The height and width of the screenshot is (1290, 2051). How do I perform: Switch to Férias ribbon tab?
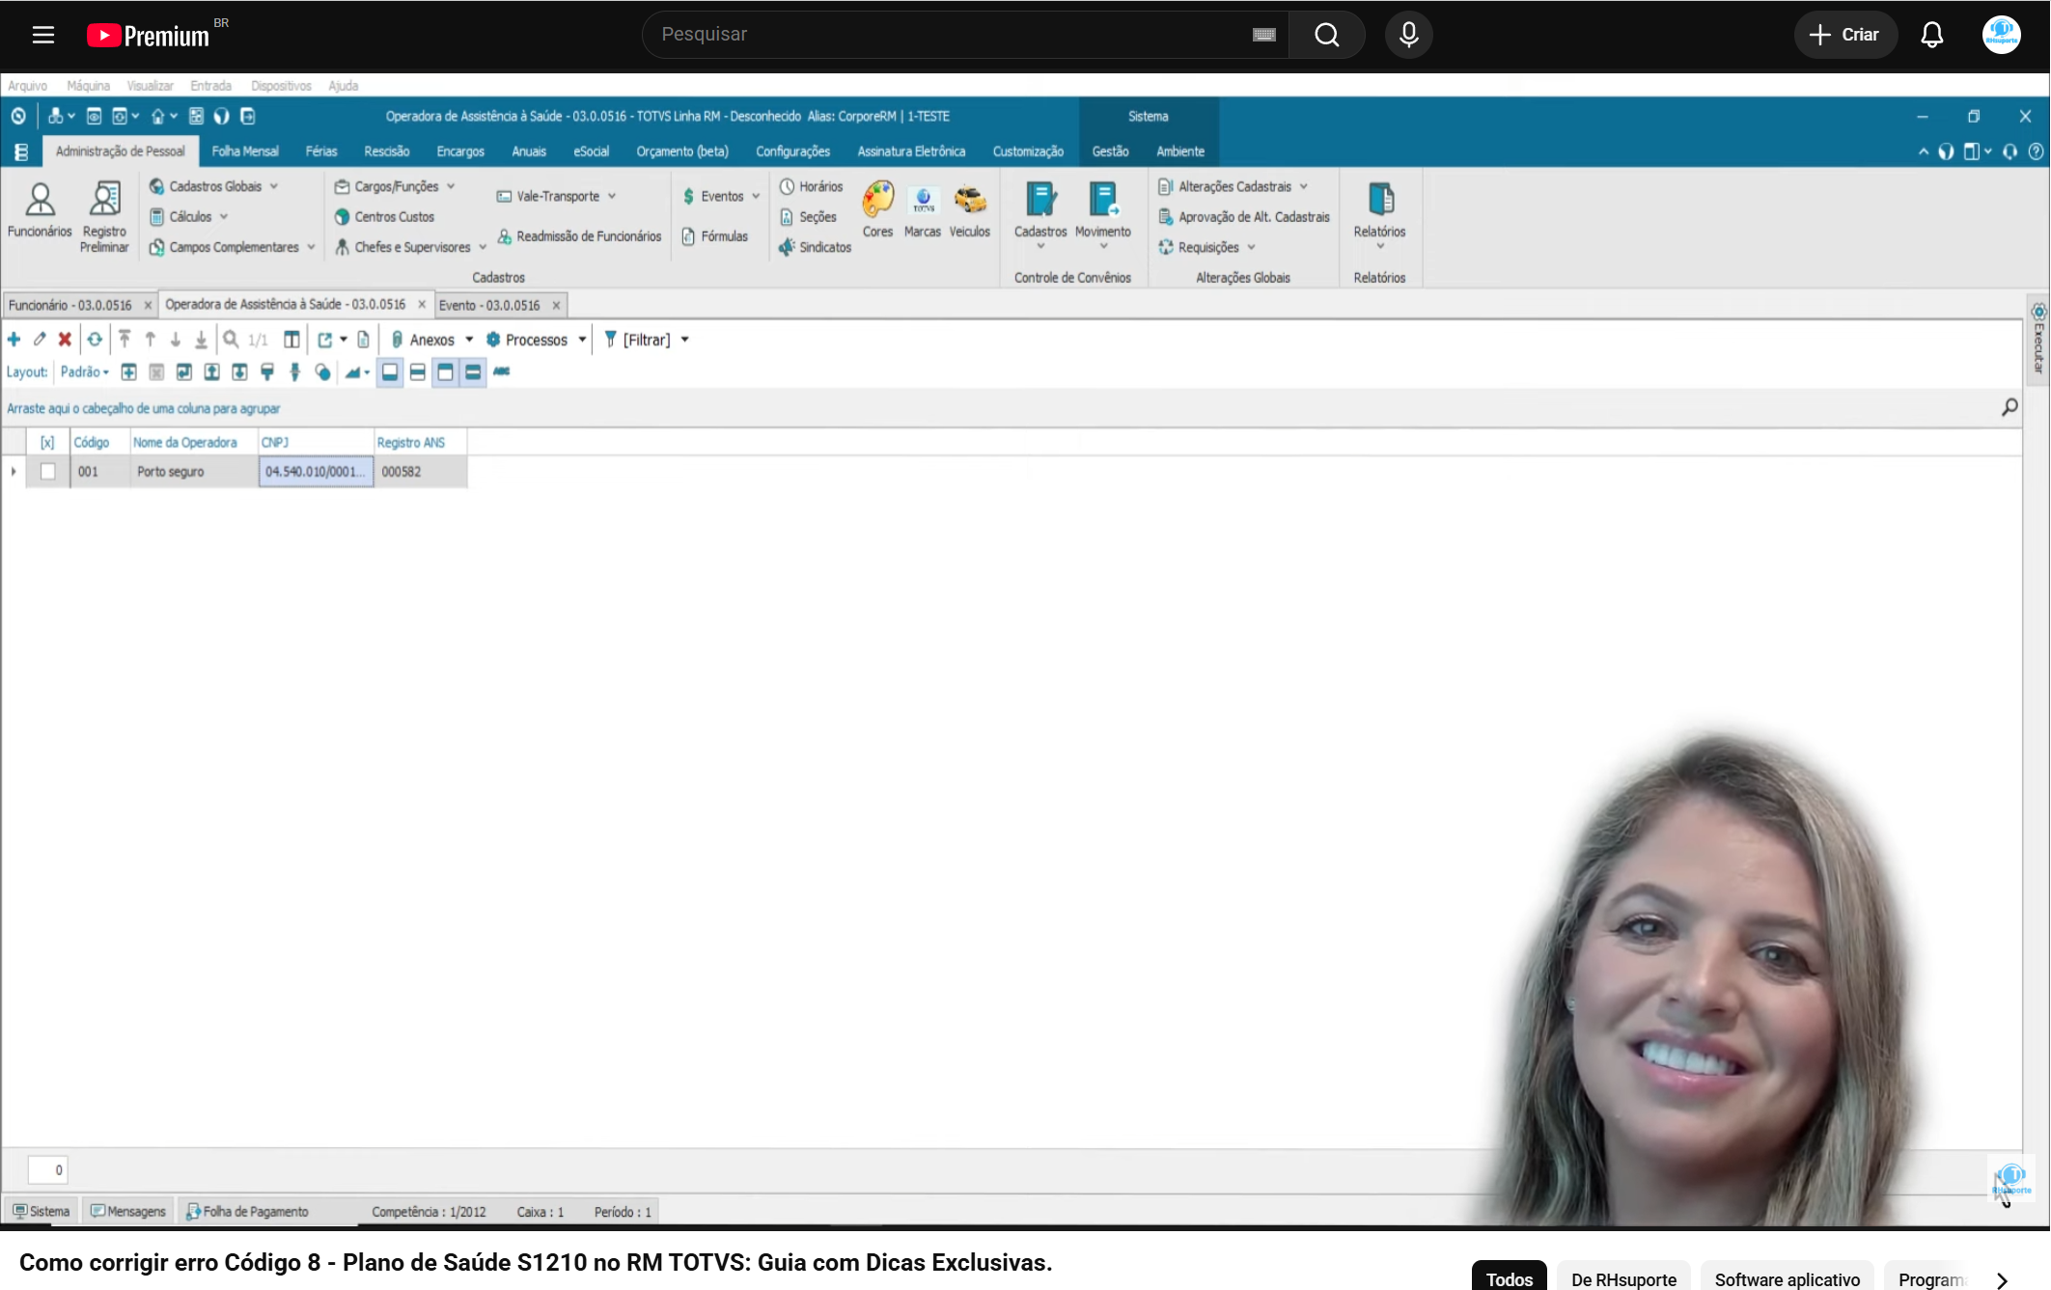321,151
